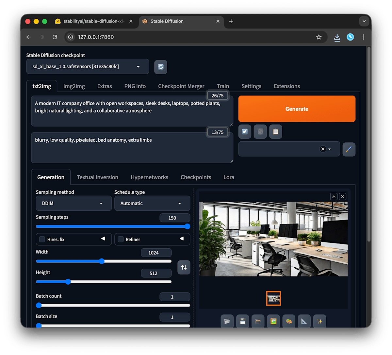Open the Settings tab
Image resolution: width=392 pixels, height=355 pixels.
(x=251, y=86)
